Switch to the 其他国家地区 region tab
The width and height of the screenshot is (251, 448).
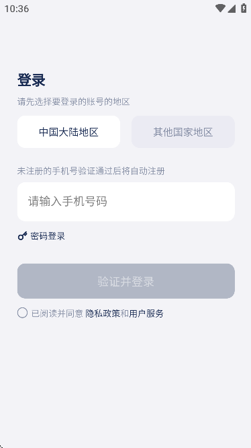(183, 132)
